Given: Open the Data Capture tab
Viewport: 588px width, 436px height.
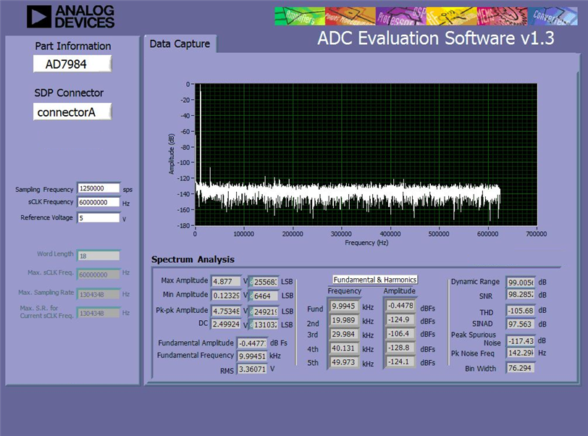Looking at the screenshot, I should point(180,44).
